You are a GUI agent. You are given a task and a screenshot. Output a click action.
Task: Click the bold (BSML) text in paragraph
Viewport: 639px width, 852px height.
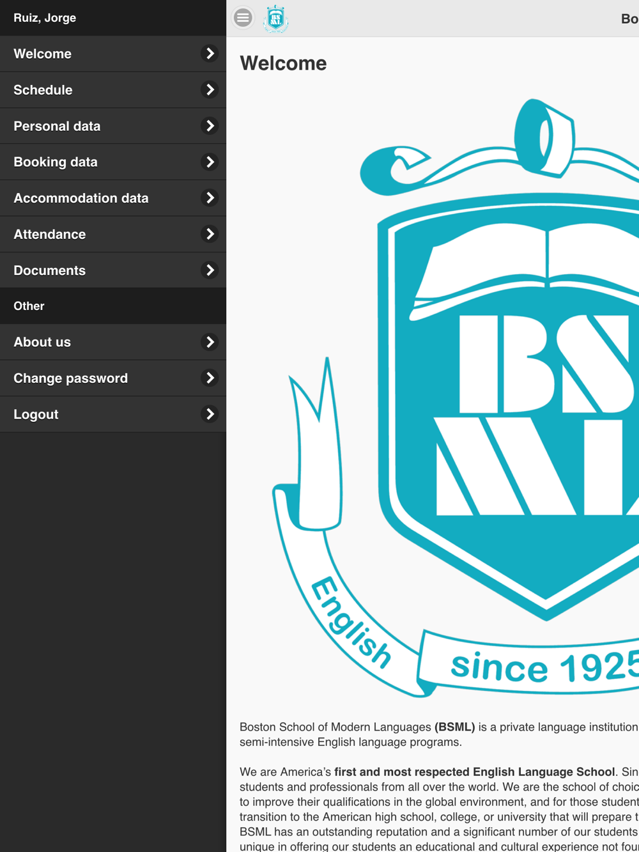click(455, 727)
